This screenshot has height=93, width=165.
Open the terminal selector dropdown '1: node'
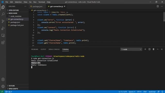pyautogui.click(x=131, y=49)
